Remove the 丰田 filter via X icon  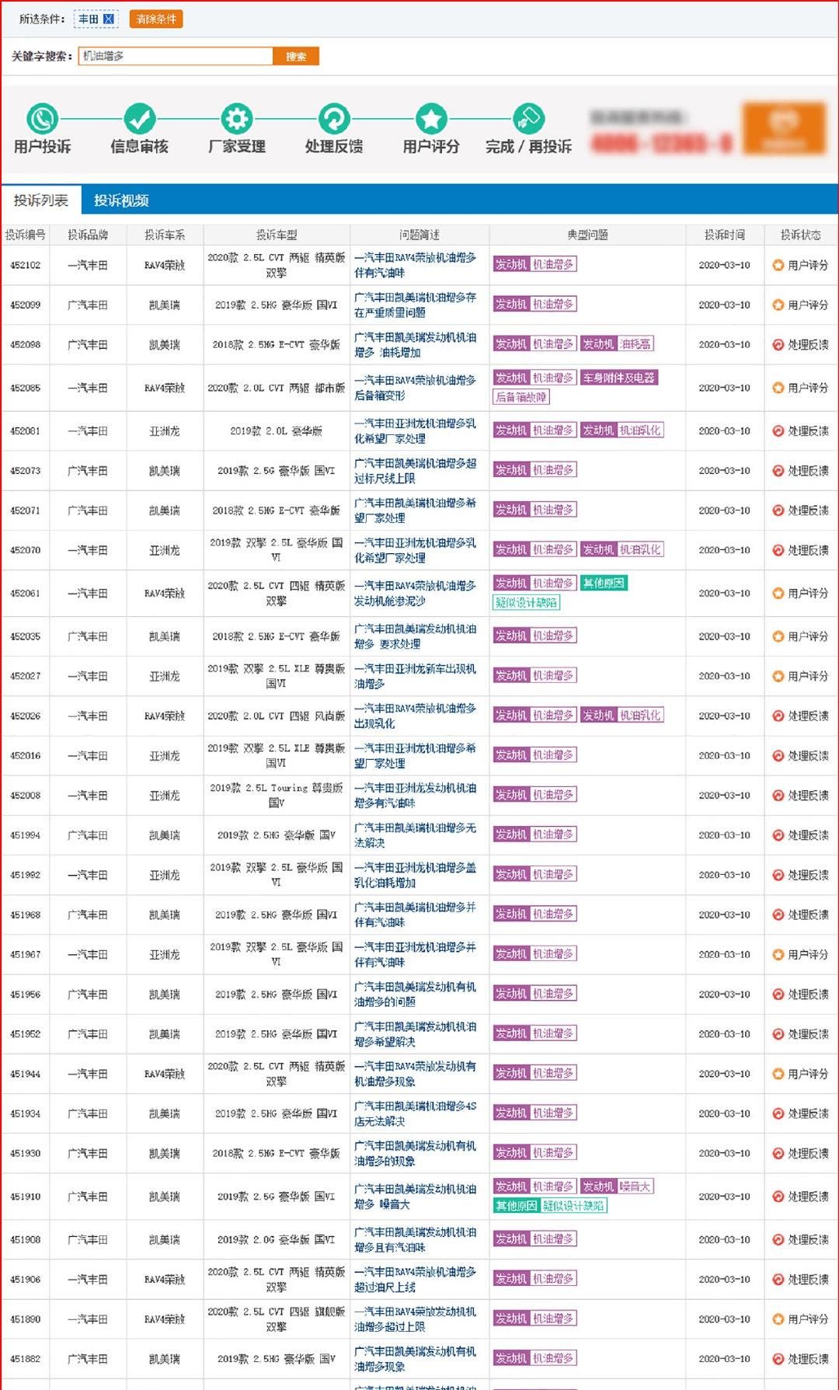(109, 19)
